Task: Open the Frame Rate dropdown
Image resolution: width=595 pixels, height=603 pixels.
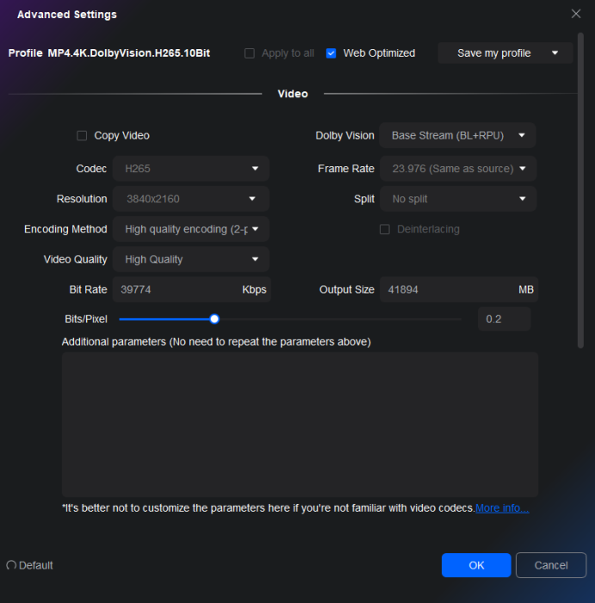Action: coord(458,169)
